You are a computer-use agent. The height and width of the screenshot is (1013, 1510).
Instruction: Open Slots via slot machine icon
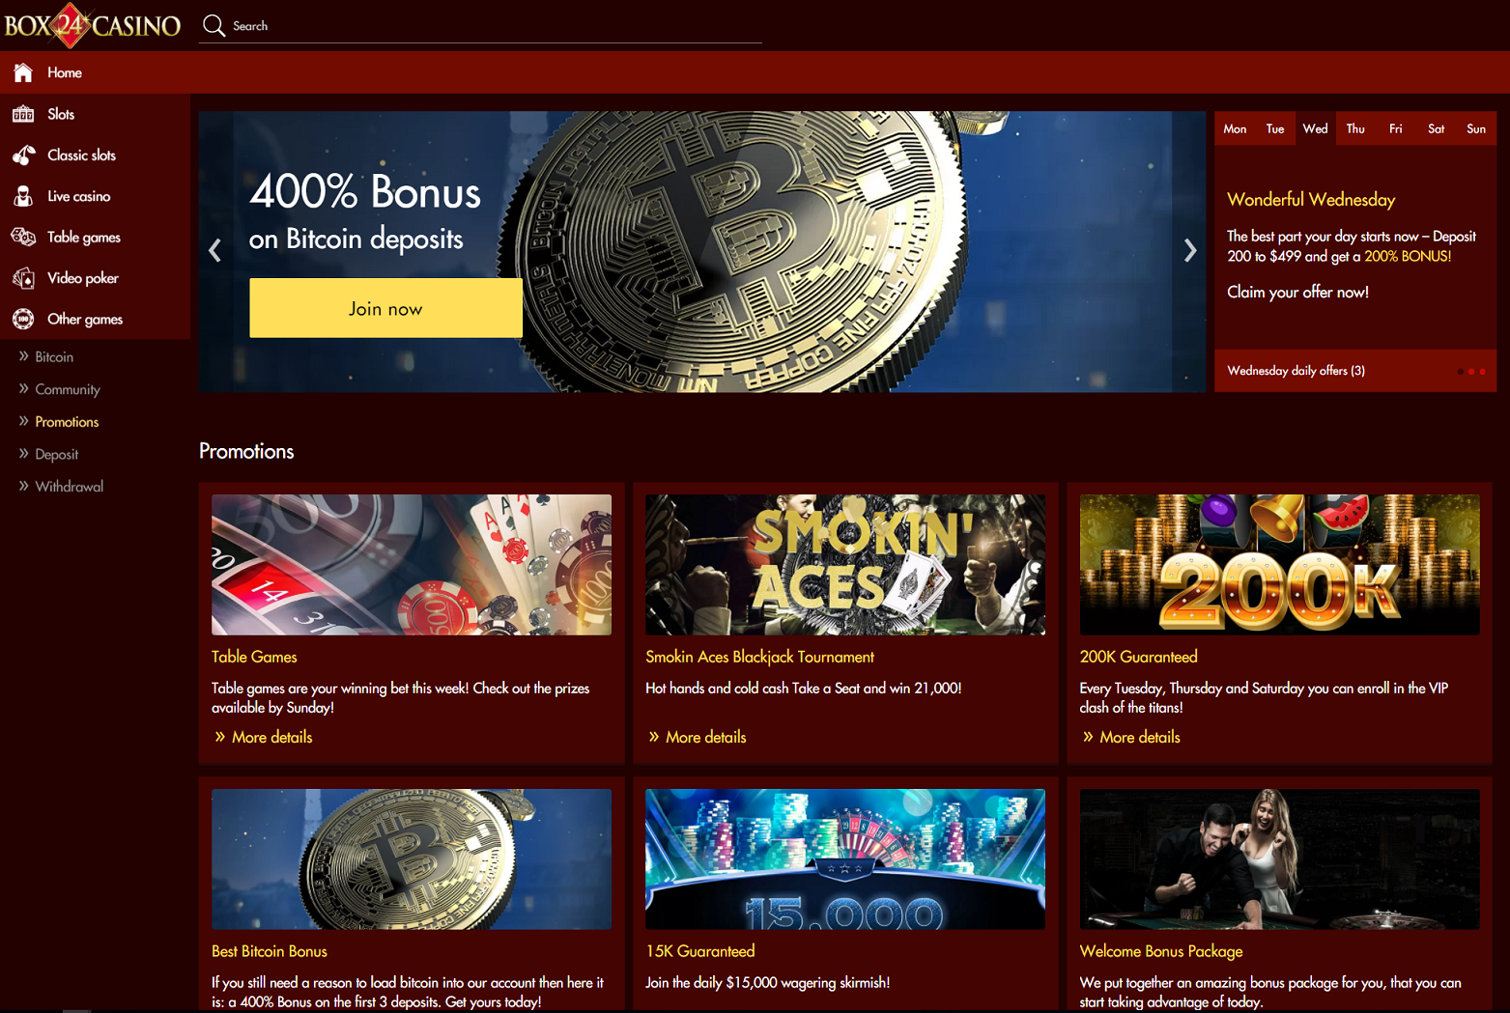(x=23, y=114)
